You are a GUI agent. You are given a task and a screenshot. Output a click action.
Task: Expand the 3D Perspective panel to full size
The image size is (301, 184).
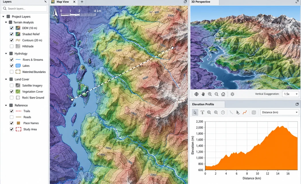click(297, 2)
